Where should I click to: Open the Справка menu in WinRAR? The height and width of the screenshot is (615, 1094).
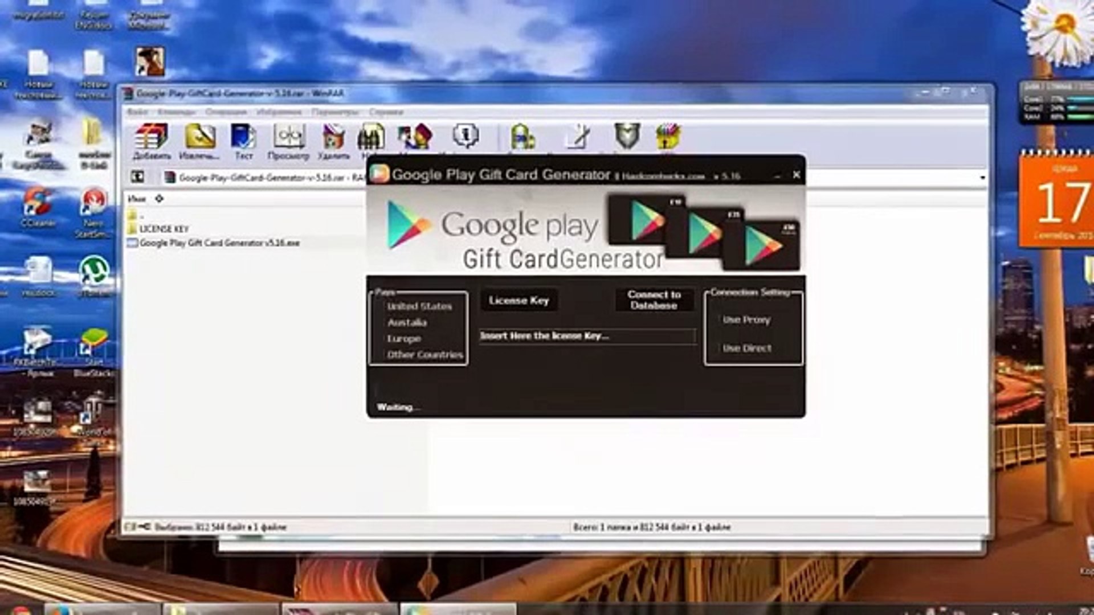pos(386,112)
